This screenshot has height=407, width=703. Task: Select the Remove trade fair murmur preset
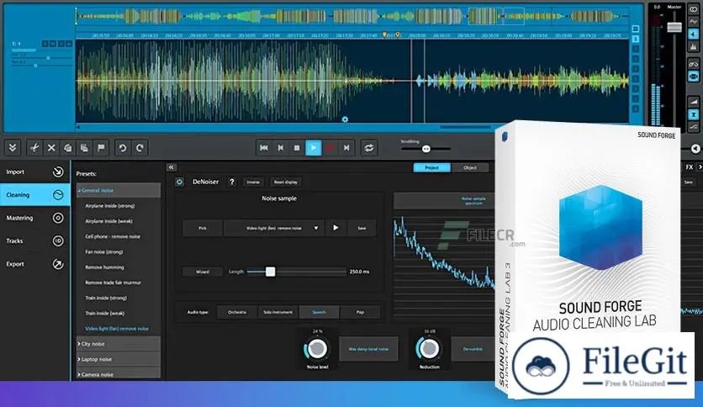(113, 283)
